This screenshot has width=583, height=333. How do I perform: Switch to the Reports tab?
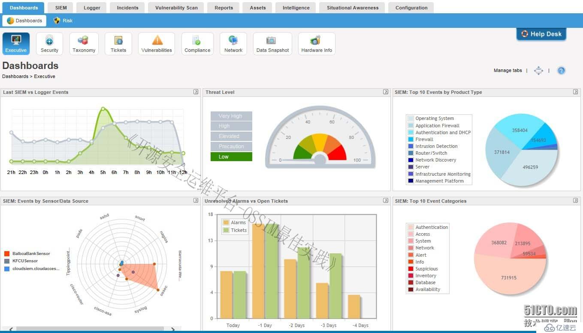224,8
